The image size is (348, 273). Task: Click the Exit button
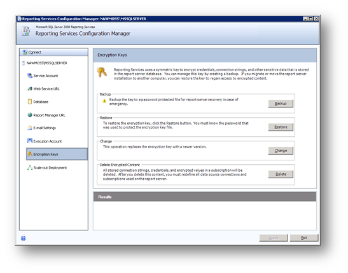(304, 238)
